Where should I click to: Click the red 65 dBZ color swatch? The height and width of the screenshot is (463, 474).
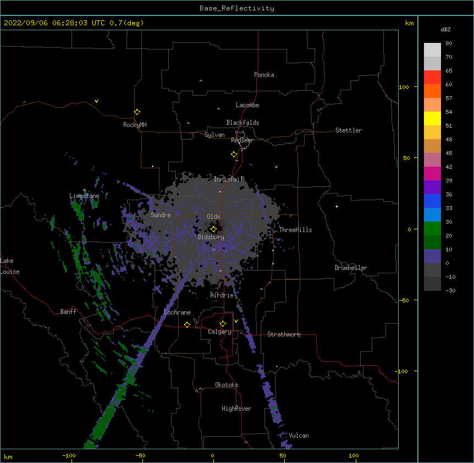coord(432,77)
